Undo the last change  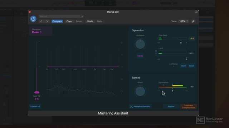pos(90,21)
